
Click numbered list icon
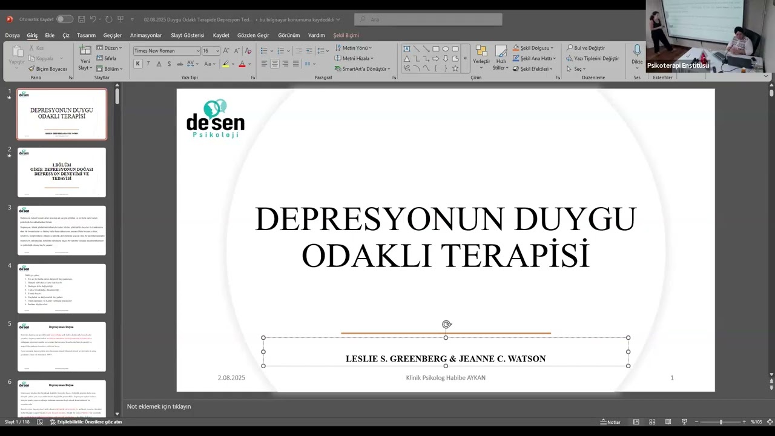point(280,51)
